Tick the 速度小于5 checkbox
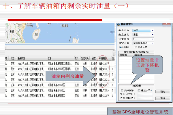173x115 pixels. pyautogui.click(x=139, y=91)
